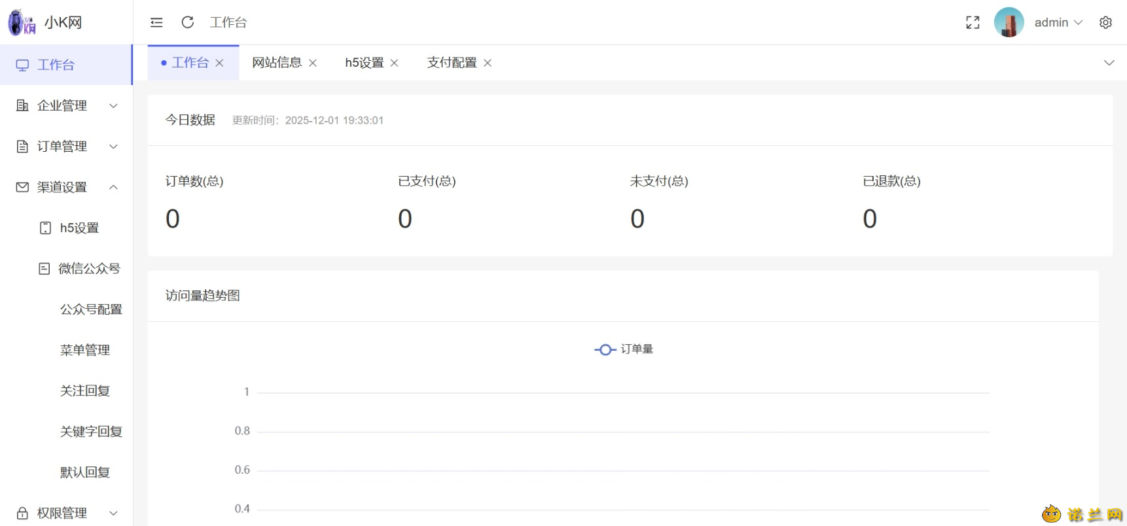Open settings with the gear icon

click(1106, 22)
